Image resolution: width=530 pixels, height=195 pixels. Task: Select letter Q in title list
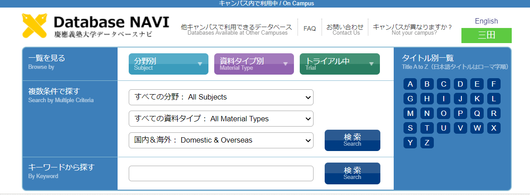(x=477, y=113)
